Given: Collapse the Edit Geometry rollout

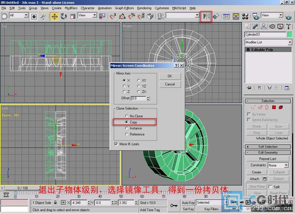Looking at the screenshot, I should (268, 153).
